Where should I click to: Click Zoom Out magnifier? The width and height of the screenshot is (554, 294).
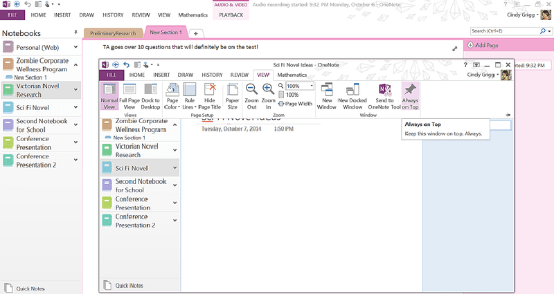(x=251, y=96)
